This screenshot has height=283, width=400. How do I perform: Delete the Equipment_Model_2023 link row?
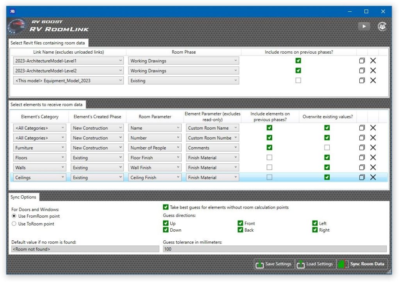373,81
